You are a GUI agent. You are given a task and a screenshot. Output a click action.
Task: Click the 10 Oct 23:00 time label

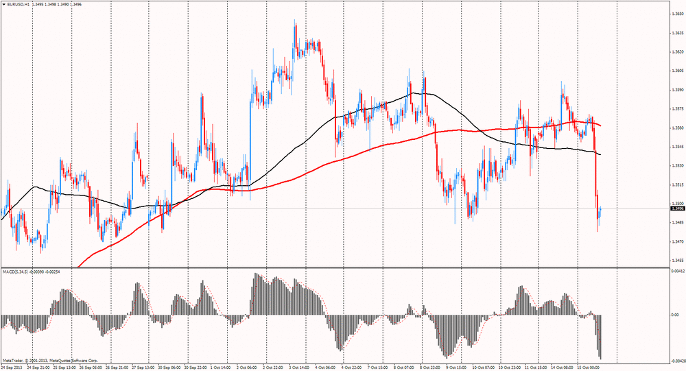[x=510, y=368]
